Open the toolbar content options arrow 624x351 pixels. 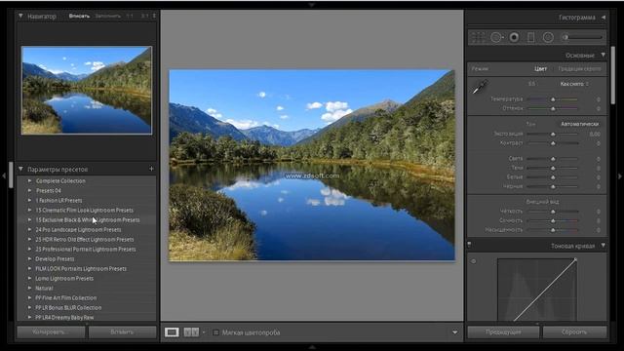click(455, 332)
